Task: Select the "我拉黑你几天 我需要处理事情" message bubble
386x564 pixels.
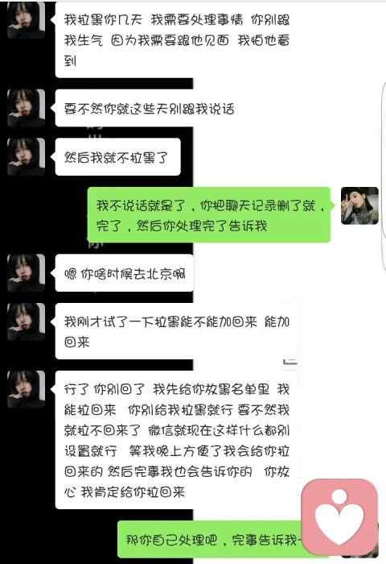Action: click(175, 39)
